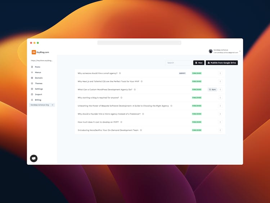This screenshot has width=270, height=203.
Task: Open Domain settings in sidebar
Action: pos(39,78)
